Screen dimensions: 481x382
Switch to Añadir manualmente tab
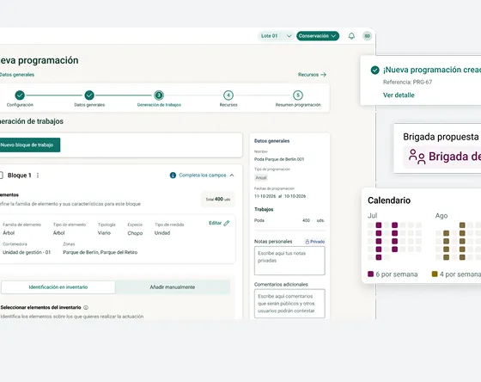pyautogui.click(x=173, y=287)
